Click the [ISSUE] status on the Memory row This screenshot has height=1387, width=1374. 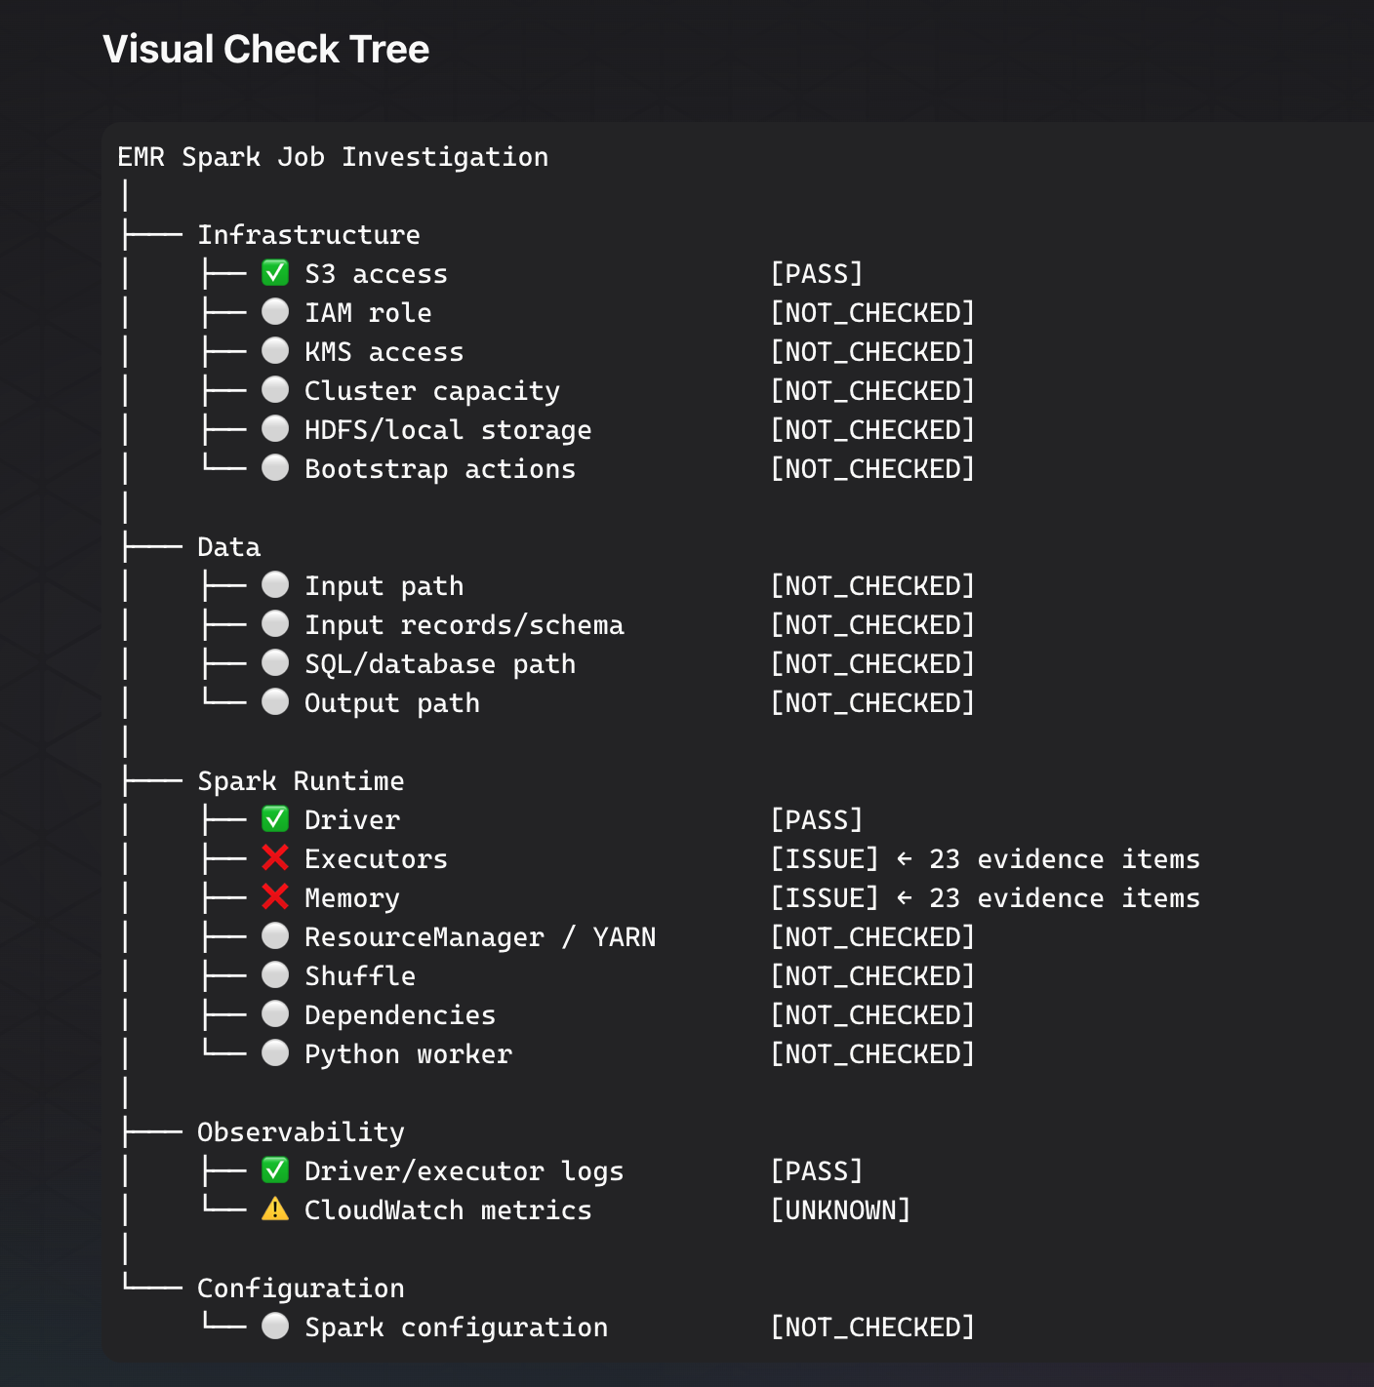click(x=825, y=898)
